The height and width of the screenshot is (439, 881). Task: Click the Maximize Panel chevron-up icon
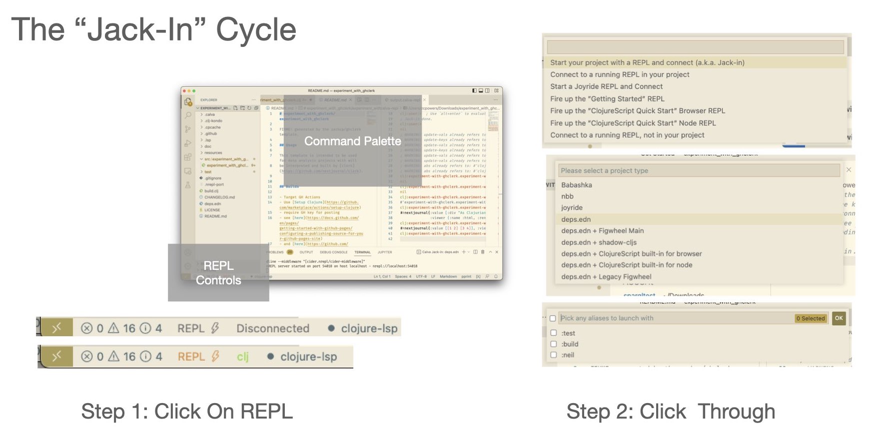(x=490, y=252)
